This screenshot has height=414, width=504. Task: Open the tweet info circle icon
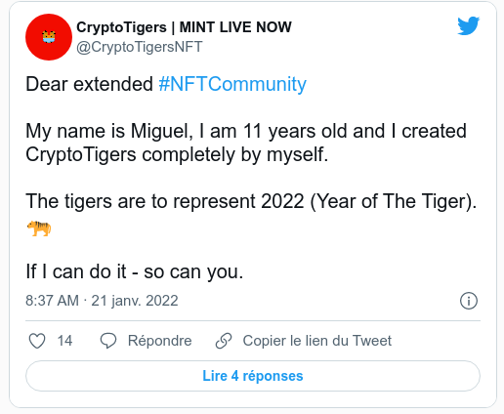click(x=469, y=301)
